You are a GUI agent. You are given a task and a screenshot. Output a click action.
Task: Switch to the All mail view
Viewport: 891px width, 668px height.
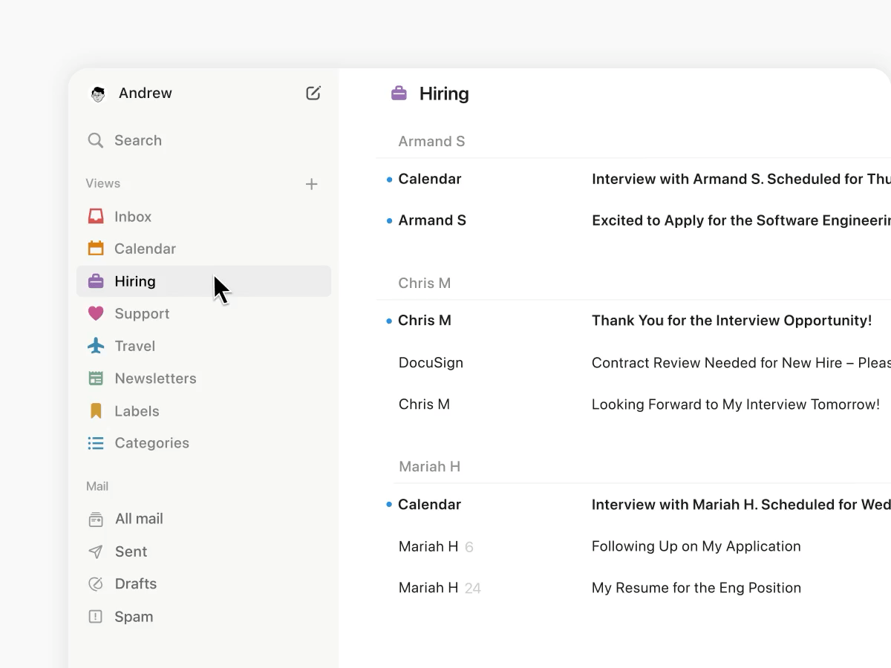(138, 518)
